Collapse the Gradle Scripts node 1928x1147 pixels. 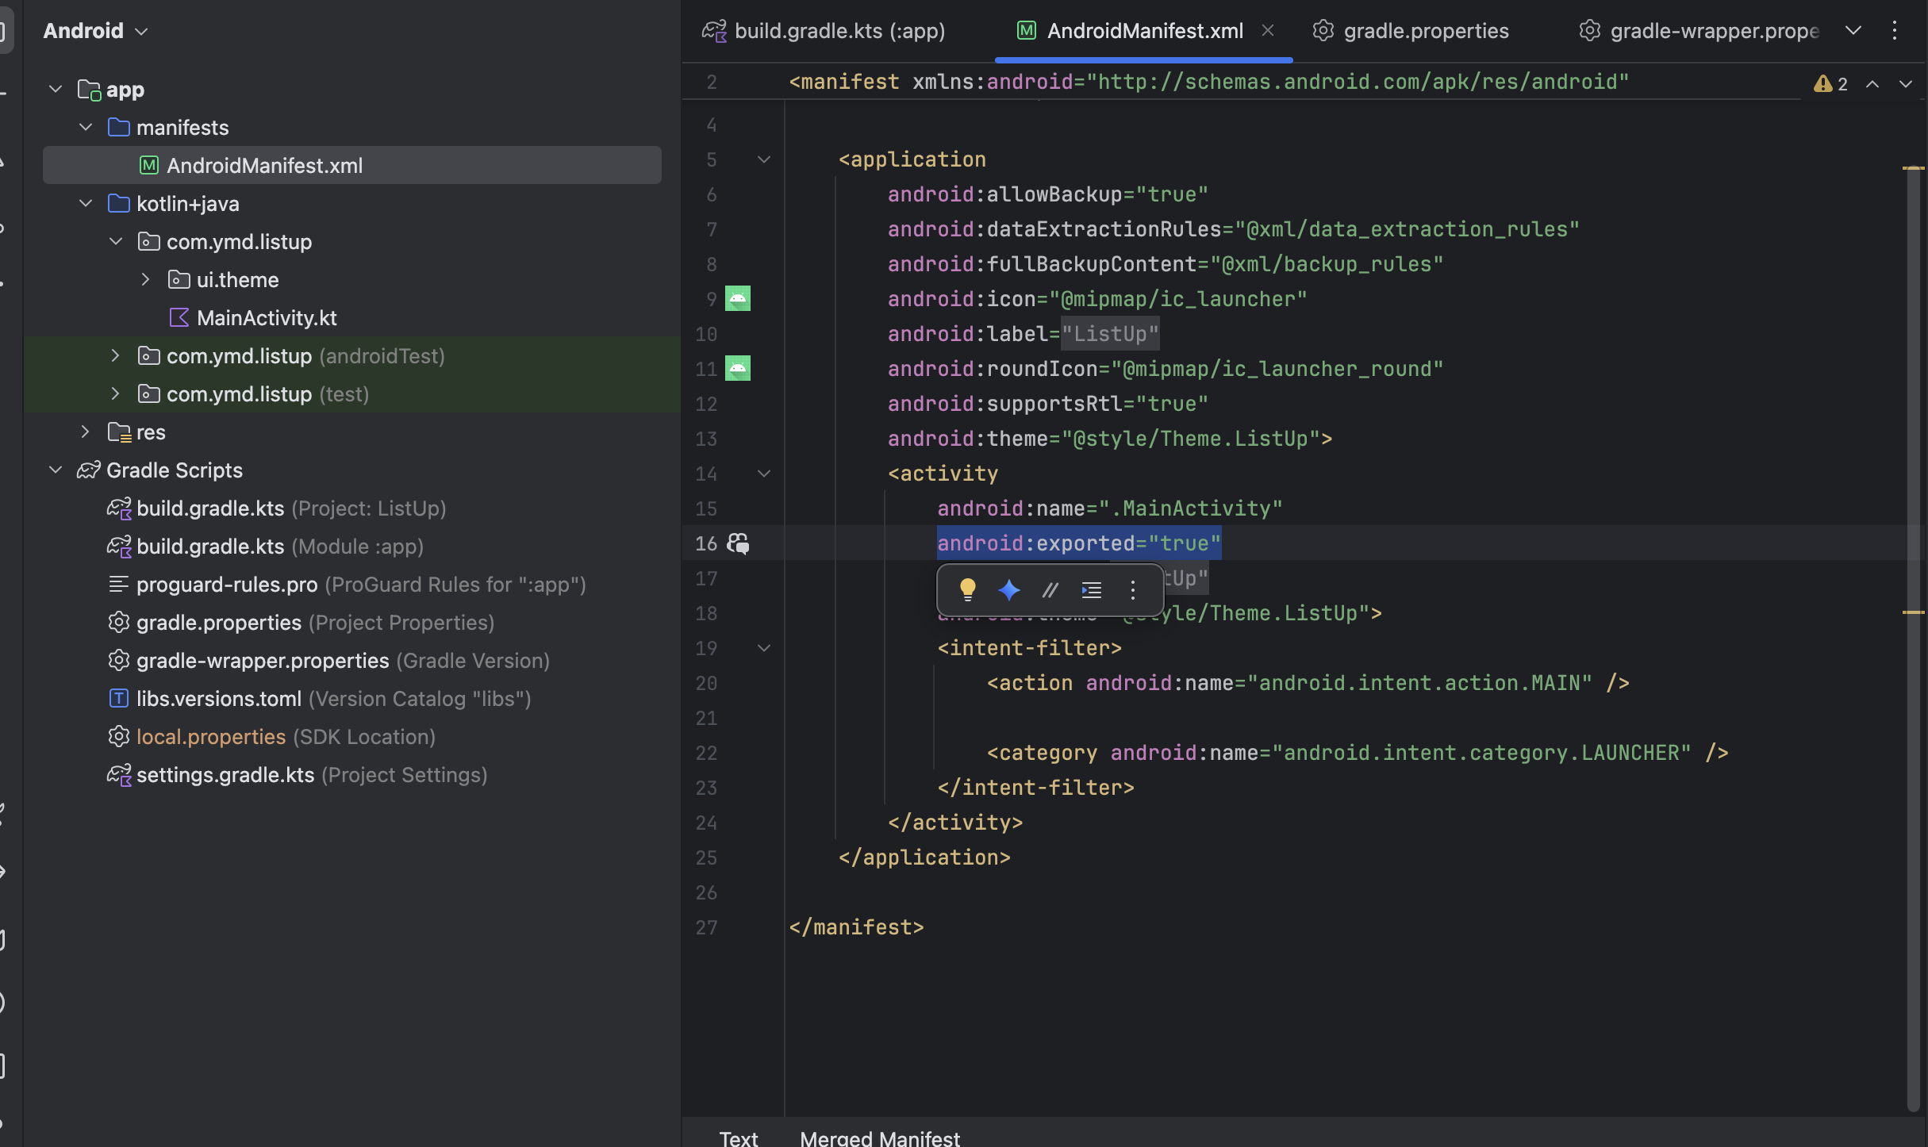click(x=56, y=470)
